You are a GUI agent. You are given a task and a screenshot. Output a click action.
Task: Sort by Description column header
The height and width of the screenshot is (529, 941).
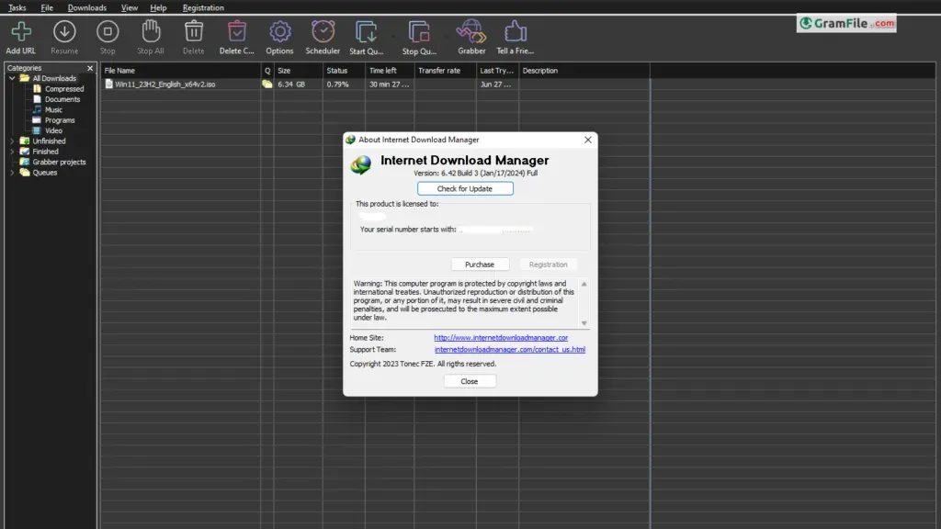pyautogui.click(x=584, y=71)
